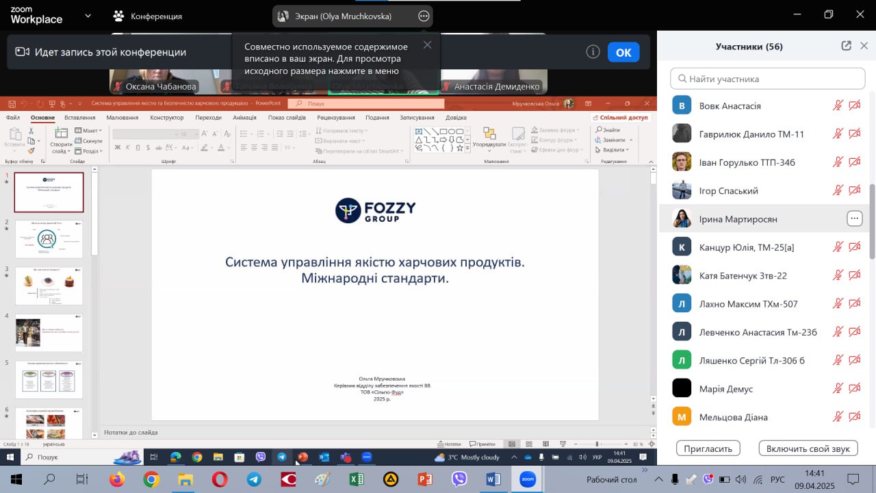Open the Анімація ribbon tab

(244, 118)
